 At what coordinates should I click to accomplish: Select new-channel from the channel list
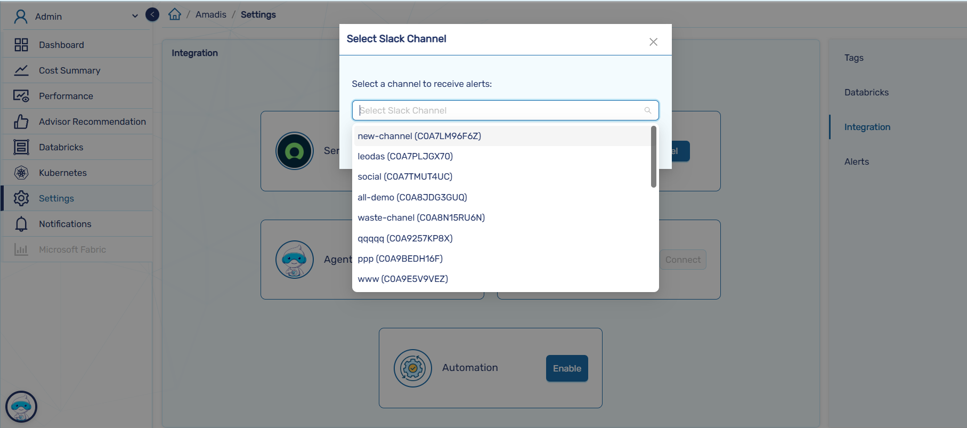419,136
